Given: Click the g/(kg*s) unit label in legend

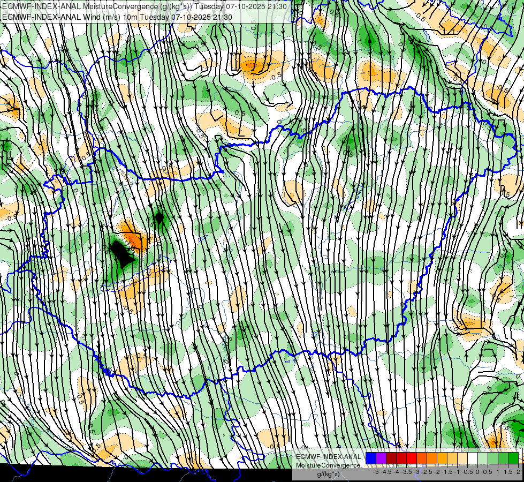Looking at the screenshot, I should click(329, 474).
